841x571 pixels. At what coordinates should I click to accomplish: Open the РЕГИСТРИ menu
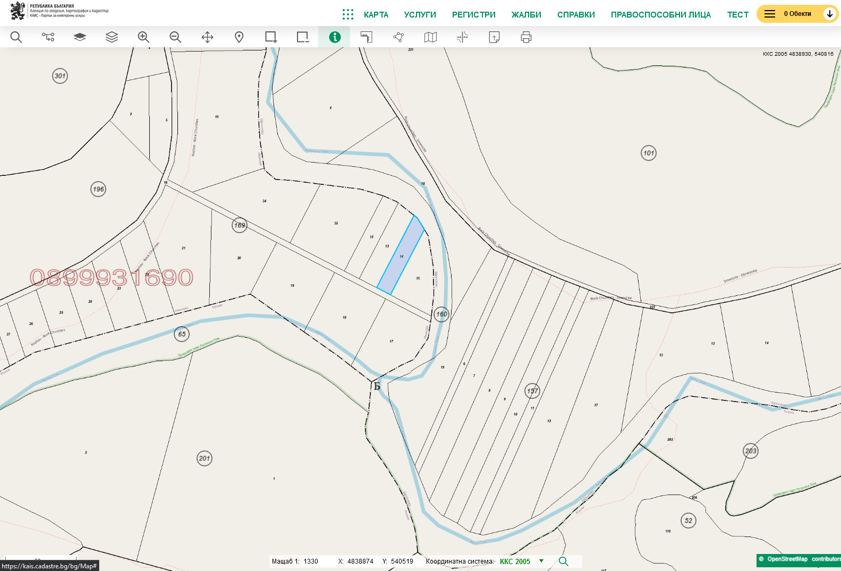pos(473,15)
